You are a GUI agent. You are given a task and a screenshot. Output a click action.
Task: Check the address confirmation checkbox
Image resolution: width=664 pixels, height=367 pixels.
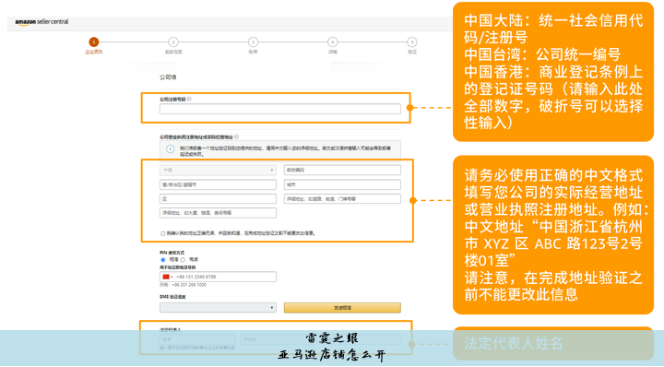coord(162,233)
